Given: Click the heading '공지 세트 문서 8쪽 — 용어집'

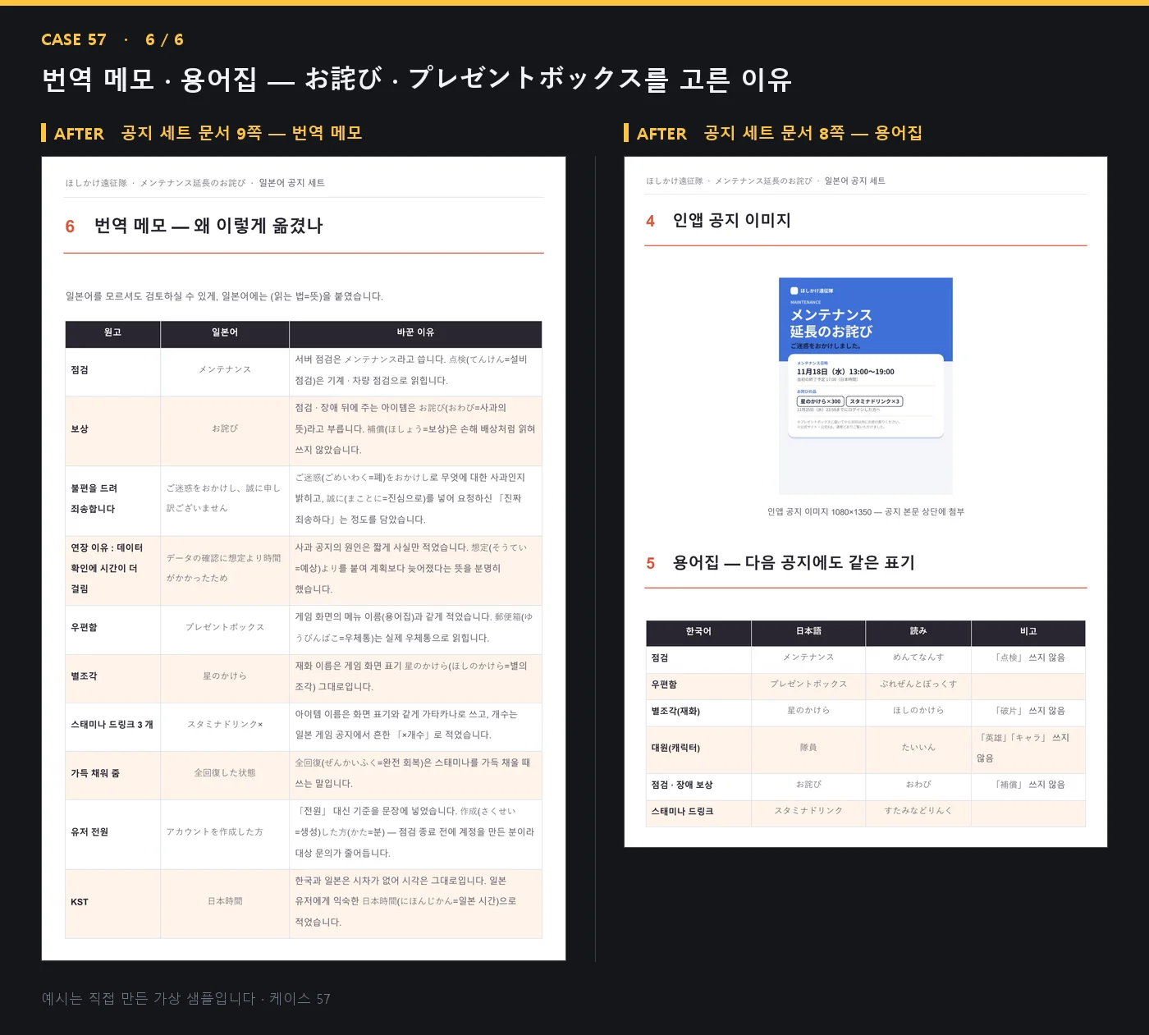Looking at the screenshot, I should coord(813,133).
